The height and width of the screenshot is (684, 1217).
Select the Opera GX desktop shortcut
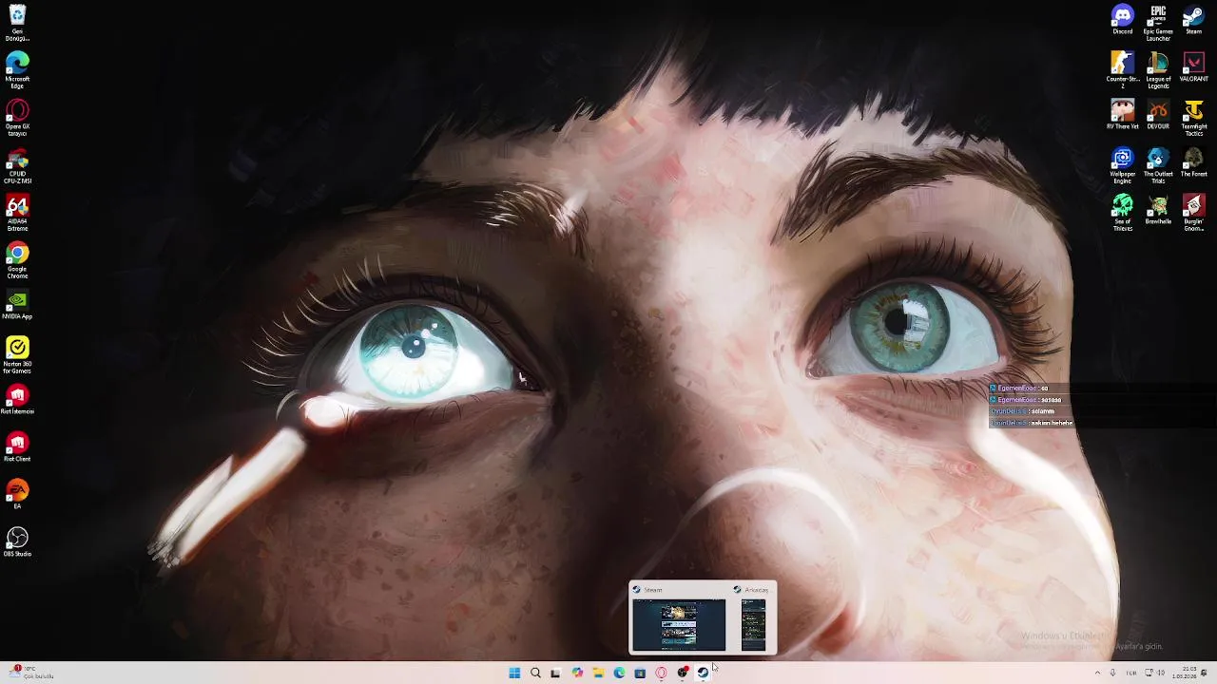[x=17, y=118]
